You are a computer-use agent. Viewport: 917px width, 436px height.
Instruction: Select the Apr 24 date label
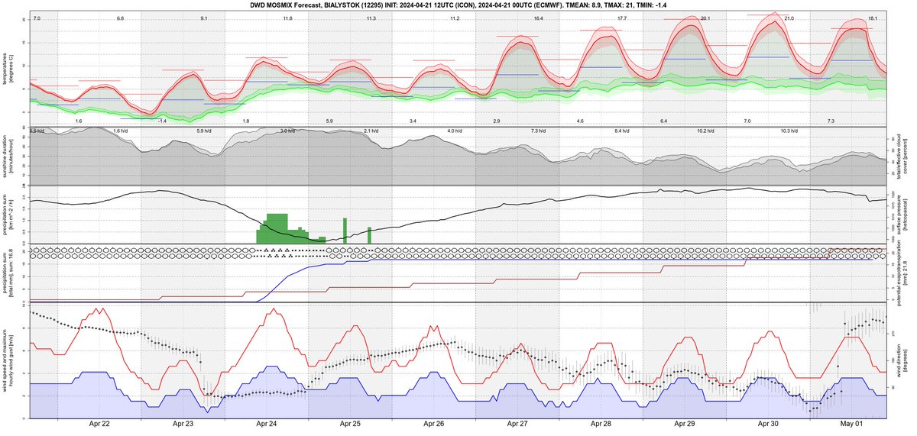(x=267, y=424)
